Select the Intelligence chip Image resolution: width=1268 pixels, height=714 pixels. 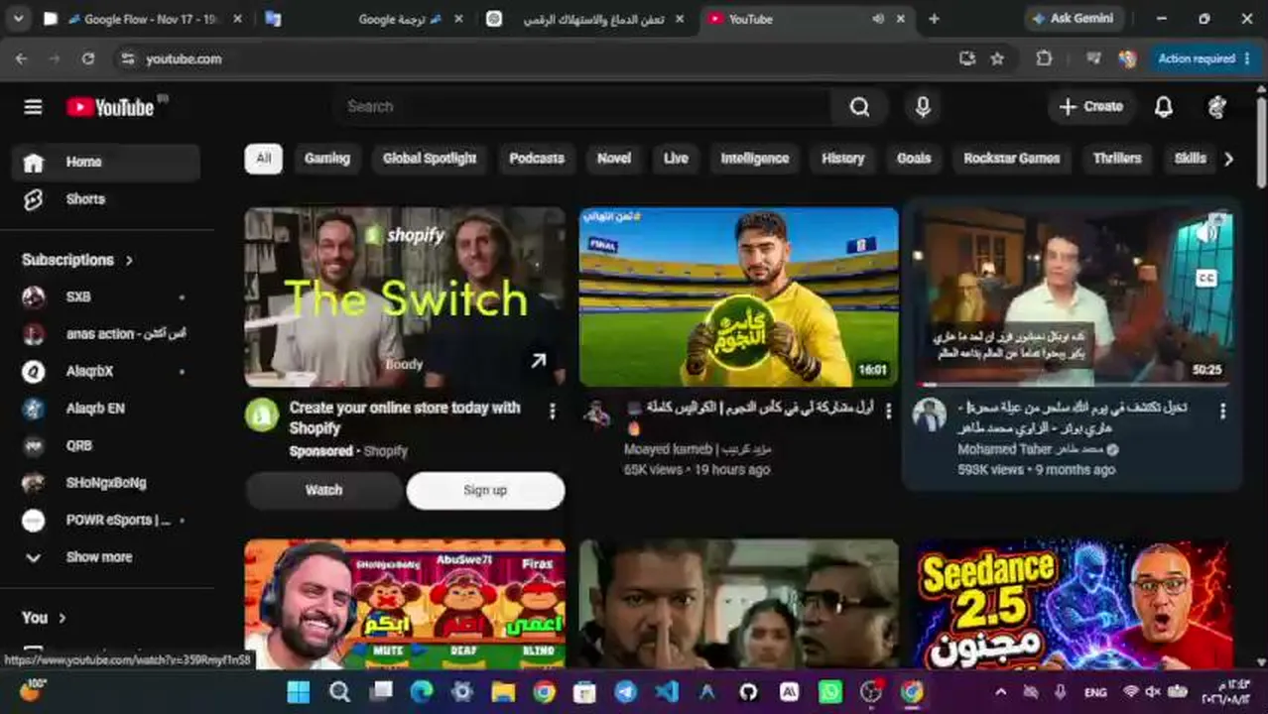click(x=754, y=159)
